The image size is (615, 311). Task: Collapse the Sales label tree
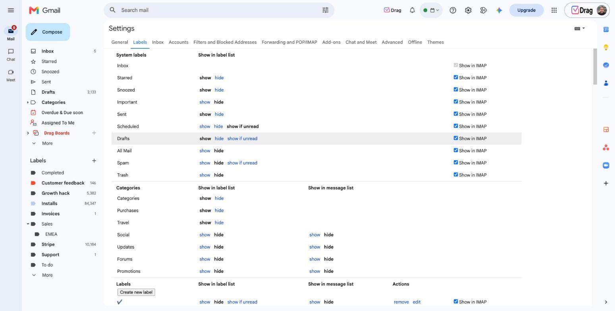coord(28,224)
